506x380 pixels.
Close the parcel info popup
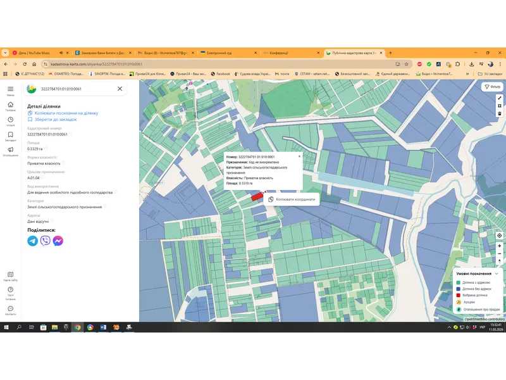pos(300,156)
